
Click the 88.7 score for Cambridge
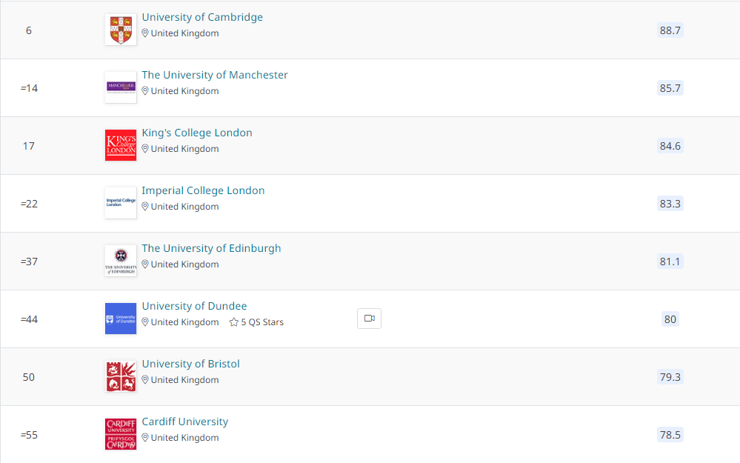point(670,30)
